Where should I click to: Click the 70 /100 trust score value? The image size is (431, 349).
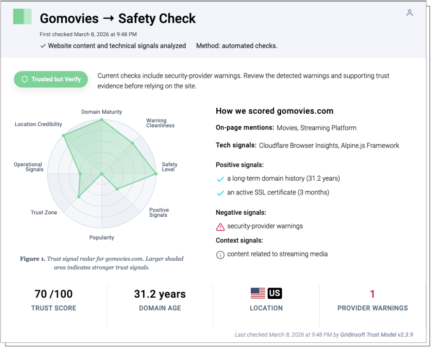pyautogui.click(x=53, y=294)
